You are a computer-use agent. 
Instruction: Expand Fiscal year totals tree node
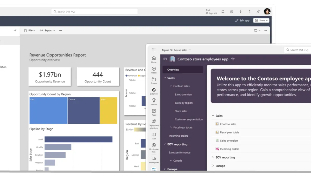pos(171,128)
